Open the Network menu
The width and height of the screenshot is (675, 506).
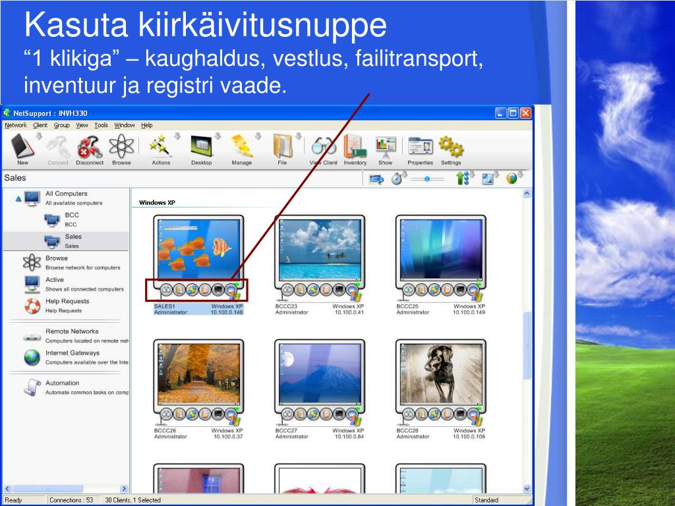(16, 125)
